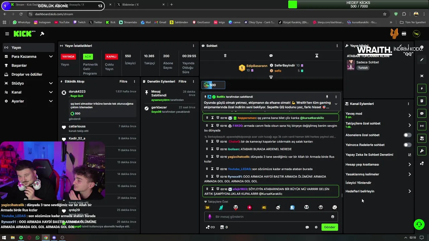
Task: Collapse the leaderboard with the down arrow
Action: point(271,77)
